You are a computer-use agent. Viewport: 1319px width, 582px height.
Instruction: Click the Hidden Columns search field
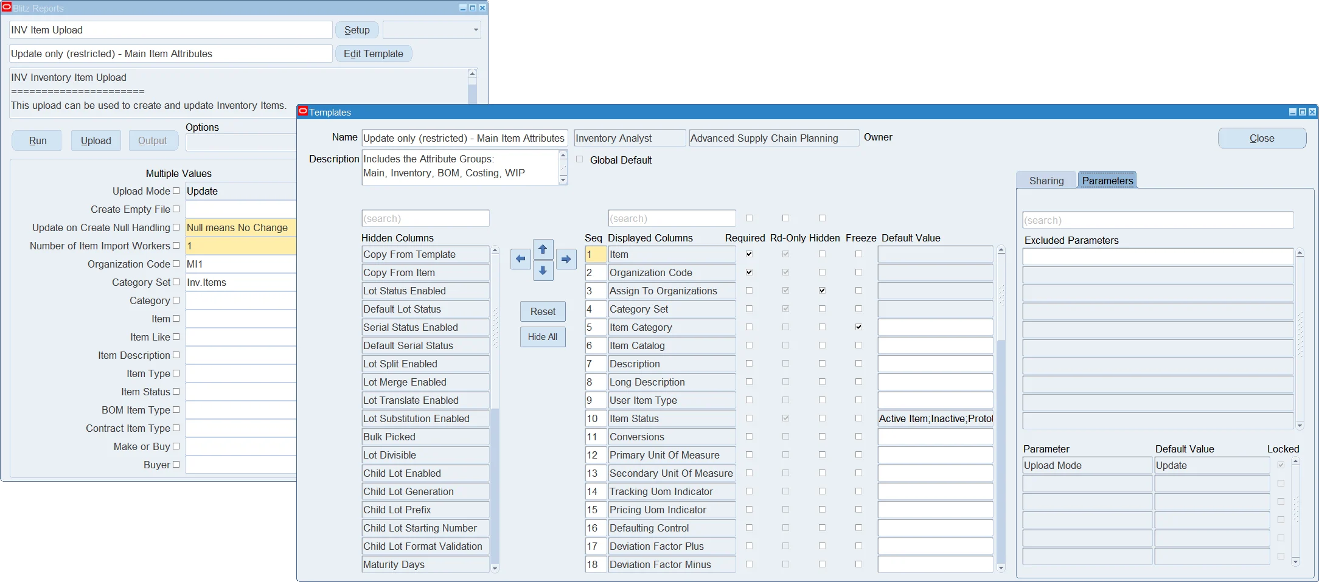[425, 218]
